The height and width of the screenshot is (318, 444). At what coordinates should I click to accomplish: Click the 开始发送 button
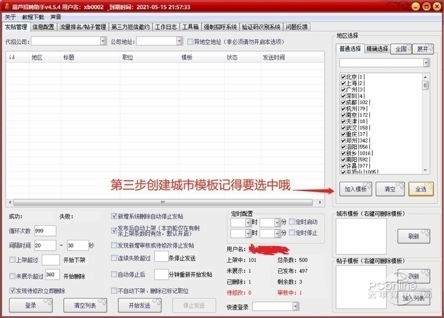coord(140,305)
